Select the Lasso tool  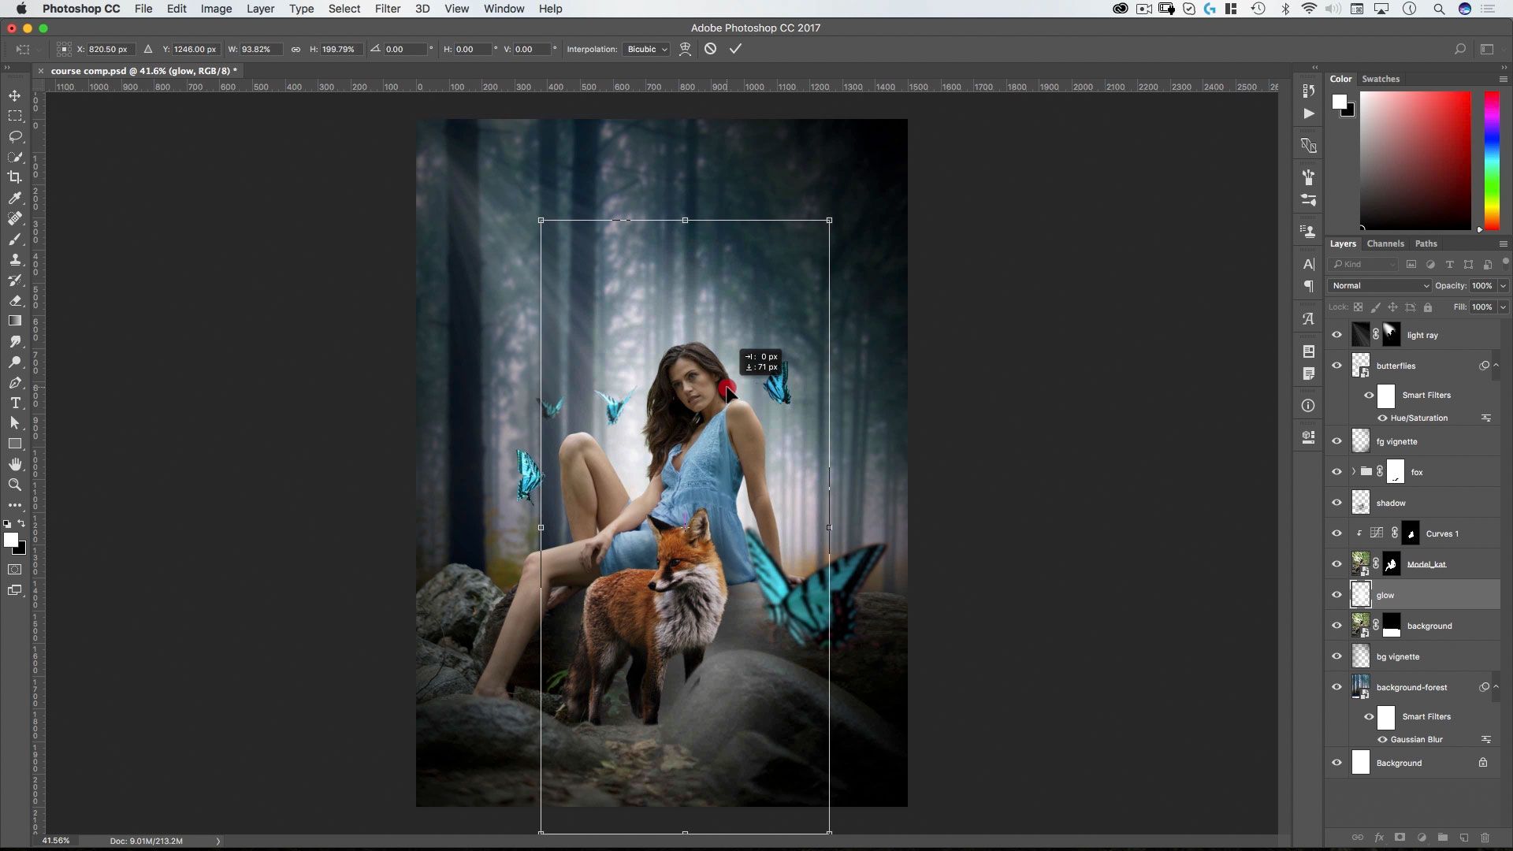point(15,136)
